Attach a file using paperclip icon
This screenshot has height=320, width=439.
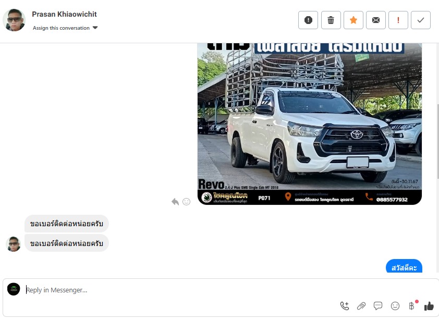click(361, 306)
